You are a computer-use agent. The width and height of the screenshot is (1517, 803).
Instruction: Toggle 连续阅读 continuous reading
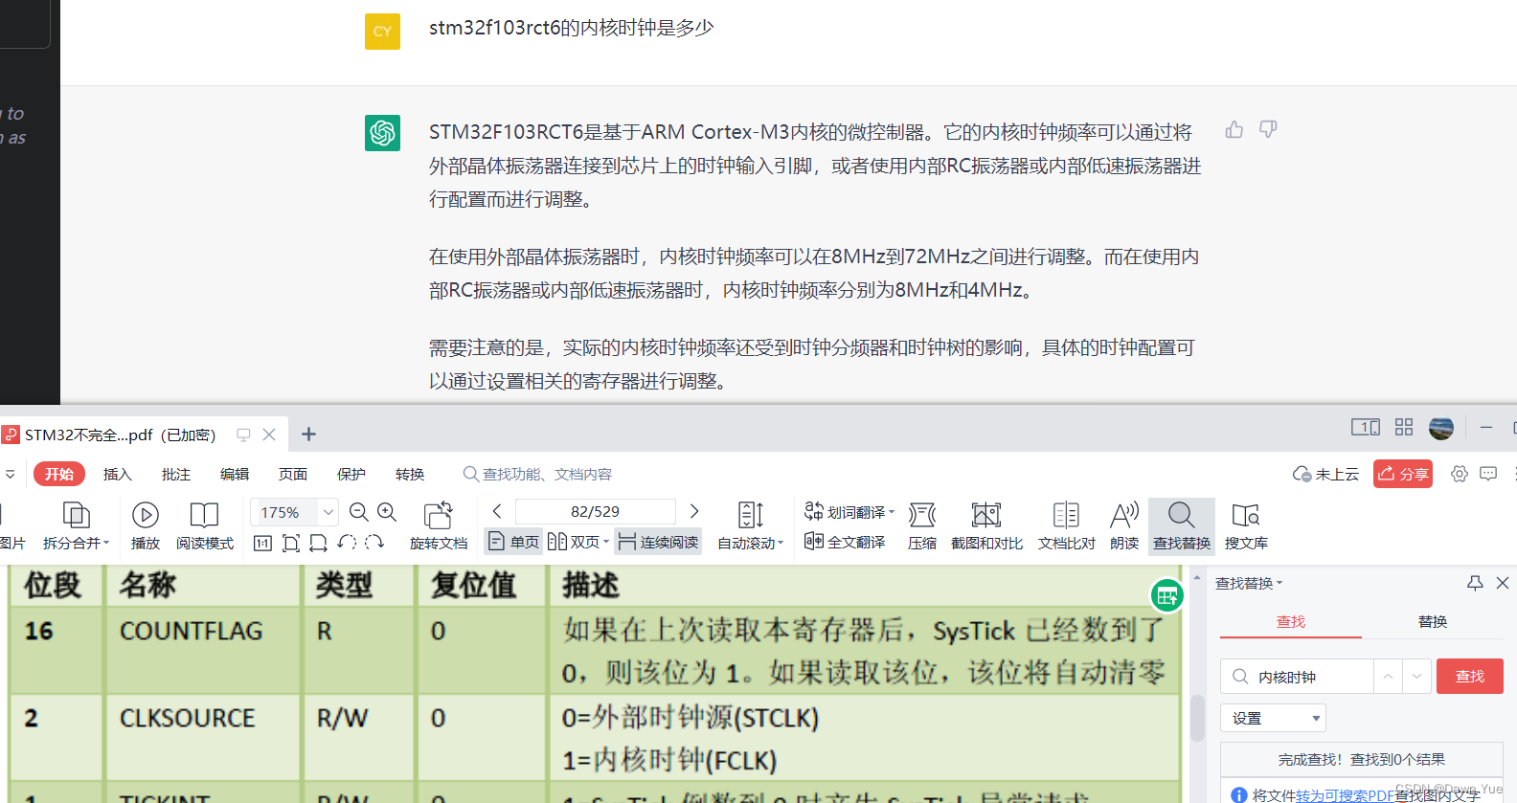(x=659, y=542)
